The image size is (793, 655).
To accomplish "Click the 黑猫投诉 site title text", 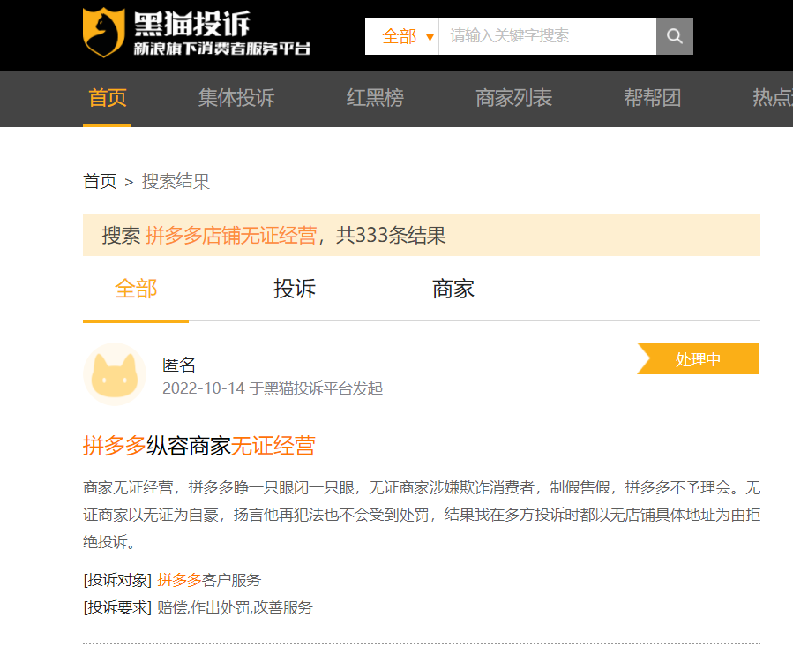I will [x=192, y=25].
